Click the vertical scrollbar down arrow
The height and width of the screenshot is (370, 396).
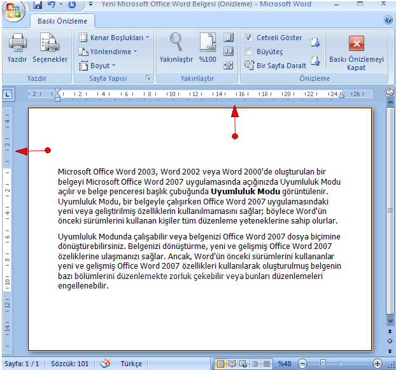390,321
